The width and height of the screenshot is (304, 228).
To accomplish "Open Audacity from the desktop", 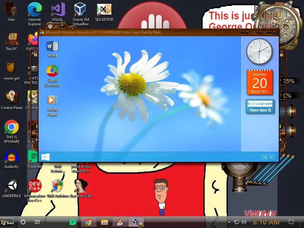I will (x=12, y=159).
